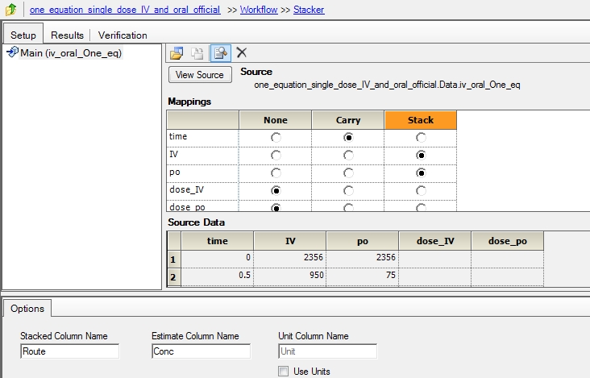This screenshot has width=590, height=378.
Task: Go to the Workflow breadcrumb link
Action: [x=259, y=10]
